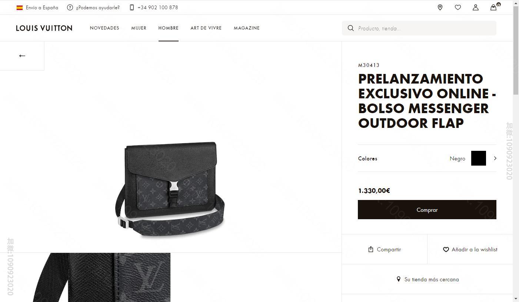Open the shopping bag icon
This screenshot has height=302, width=519.
(493, 7)
